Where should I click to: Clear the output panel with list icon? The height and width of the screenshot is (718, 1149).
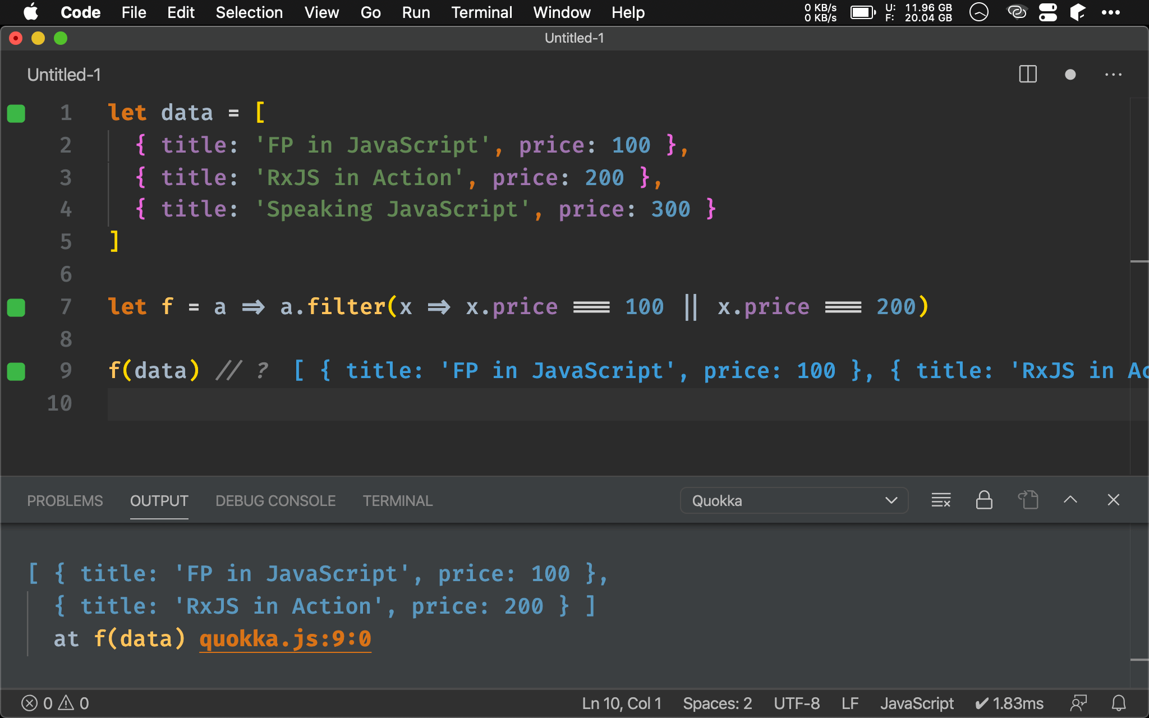point(941,500)
